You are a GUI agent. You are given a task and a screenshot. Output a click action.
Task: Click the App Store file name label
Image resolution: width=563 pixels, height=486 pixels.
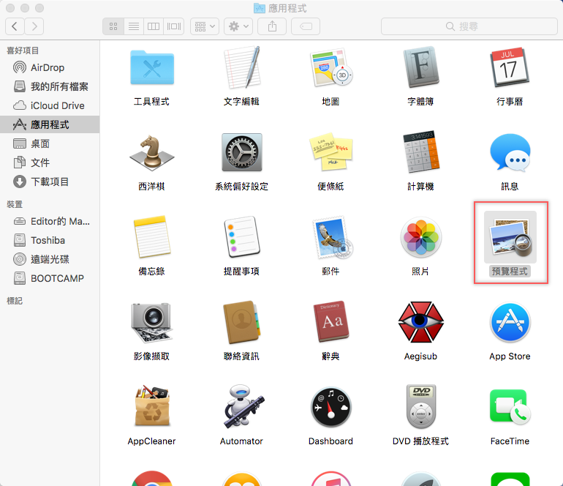coord(510,356)
